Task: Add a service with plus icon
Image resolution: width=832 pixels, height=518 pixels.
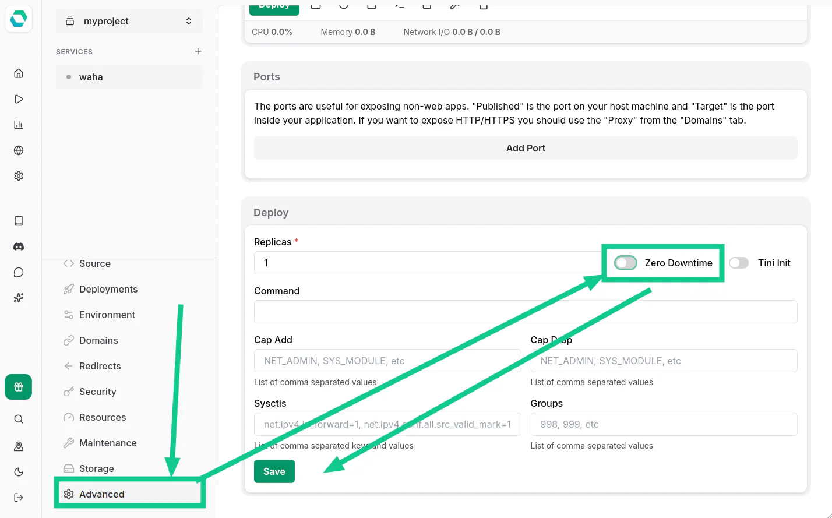Action: pos(198,51)
